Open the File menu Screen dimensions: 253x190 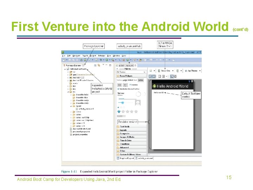64,56
